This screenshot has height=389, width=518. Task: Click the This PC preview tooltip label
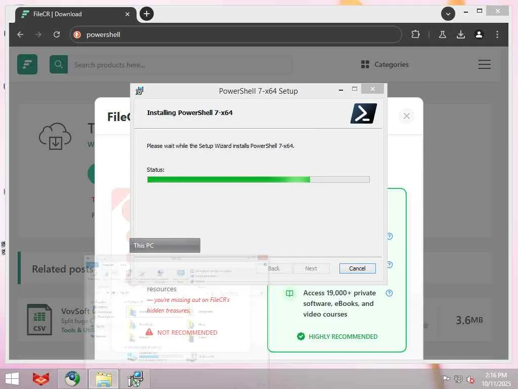tap(165, 246)
